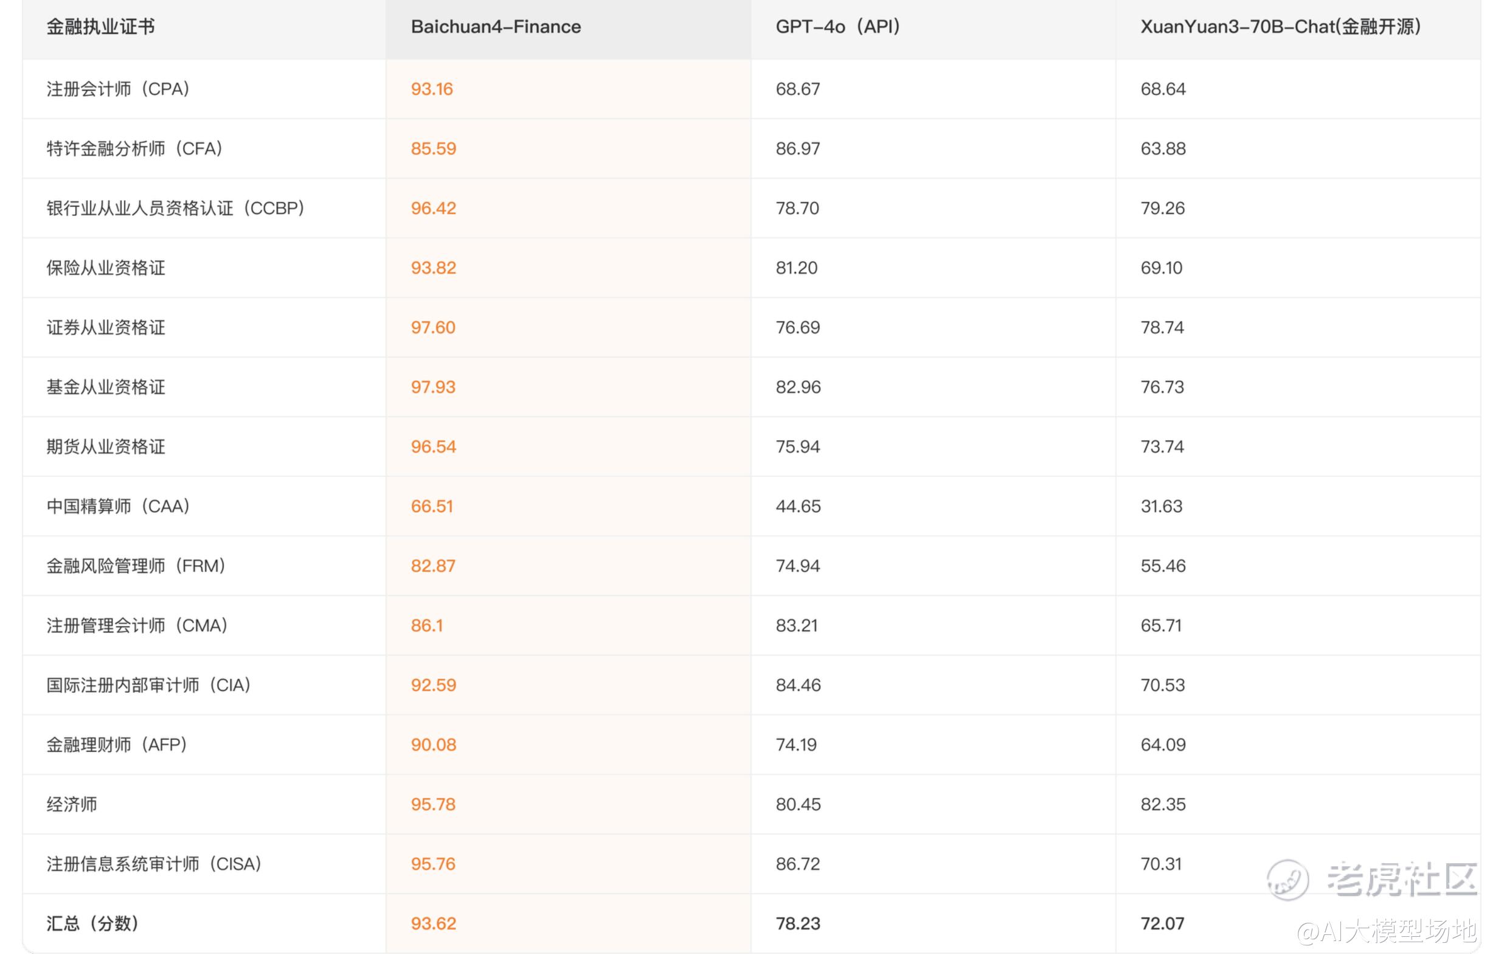Select the 金融风险管理师 (FRM) row label
Image resolution: width=1507 pixels, height=966 pixels.
pyautogui.click(x=136, y=566)
